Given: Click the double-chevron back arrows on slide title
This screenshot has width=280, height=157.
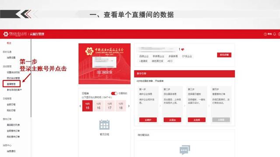Looking at the screenshot, I should [26, 14].
